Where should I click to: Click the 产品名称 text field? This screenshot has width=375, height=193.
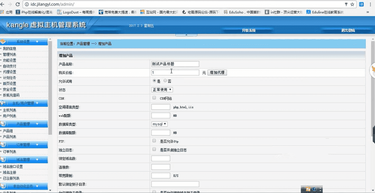tap(175, 64)
